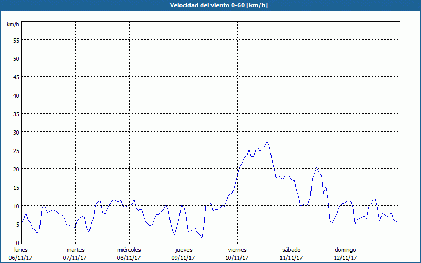The image size is (421, 263).
Task: Select the 'miércoles' day label
Action: click(x=129, y=250)
